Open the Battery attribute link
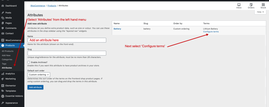 point(117,29)
